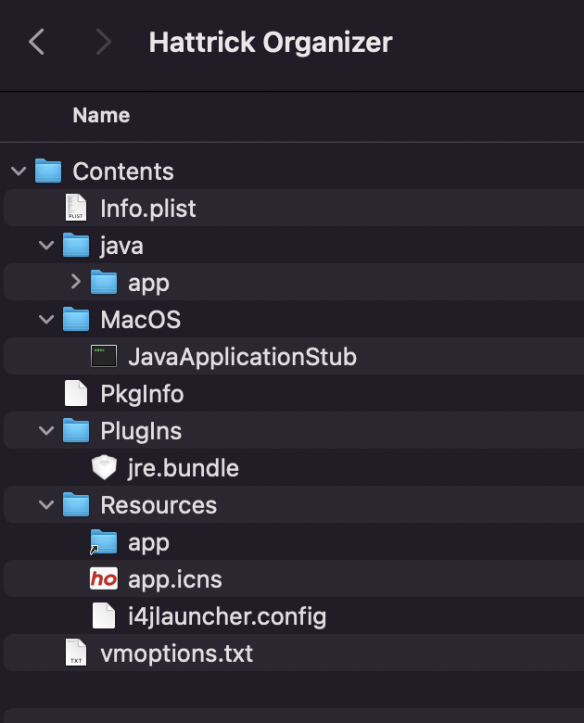Collapse the Resources folder

coord(46,505)
